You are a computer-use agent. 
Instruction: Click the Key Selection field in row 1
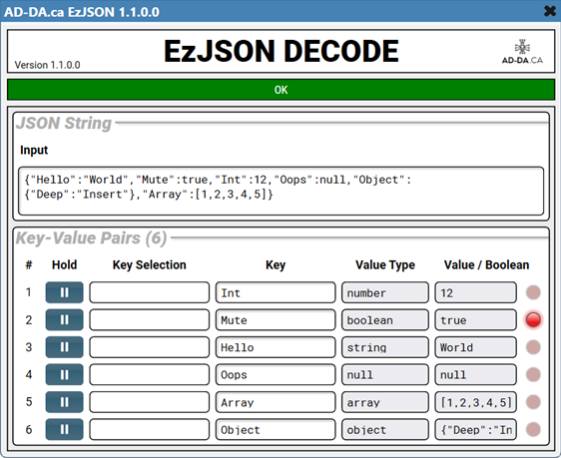pos(149,292)
